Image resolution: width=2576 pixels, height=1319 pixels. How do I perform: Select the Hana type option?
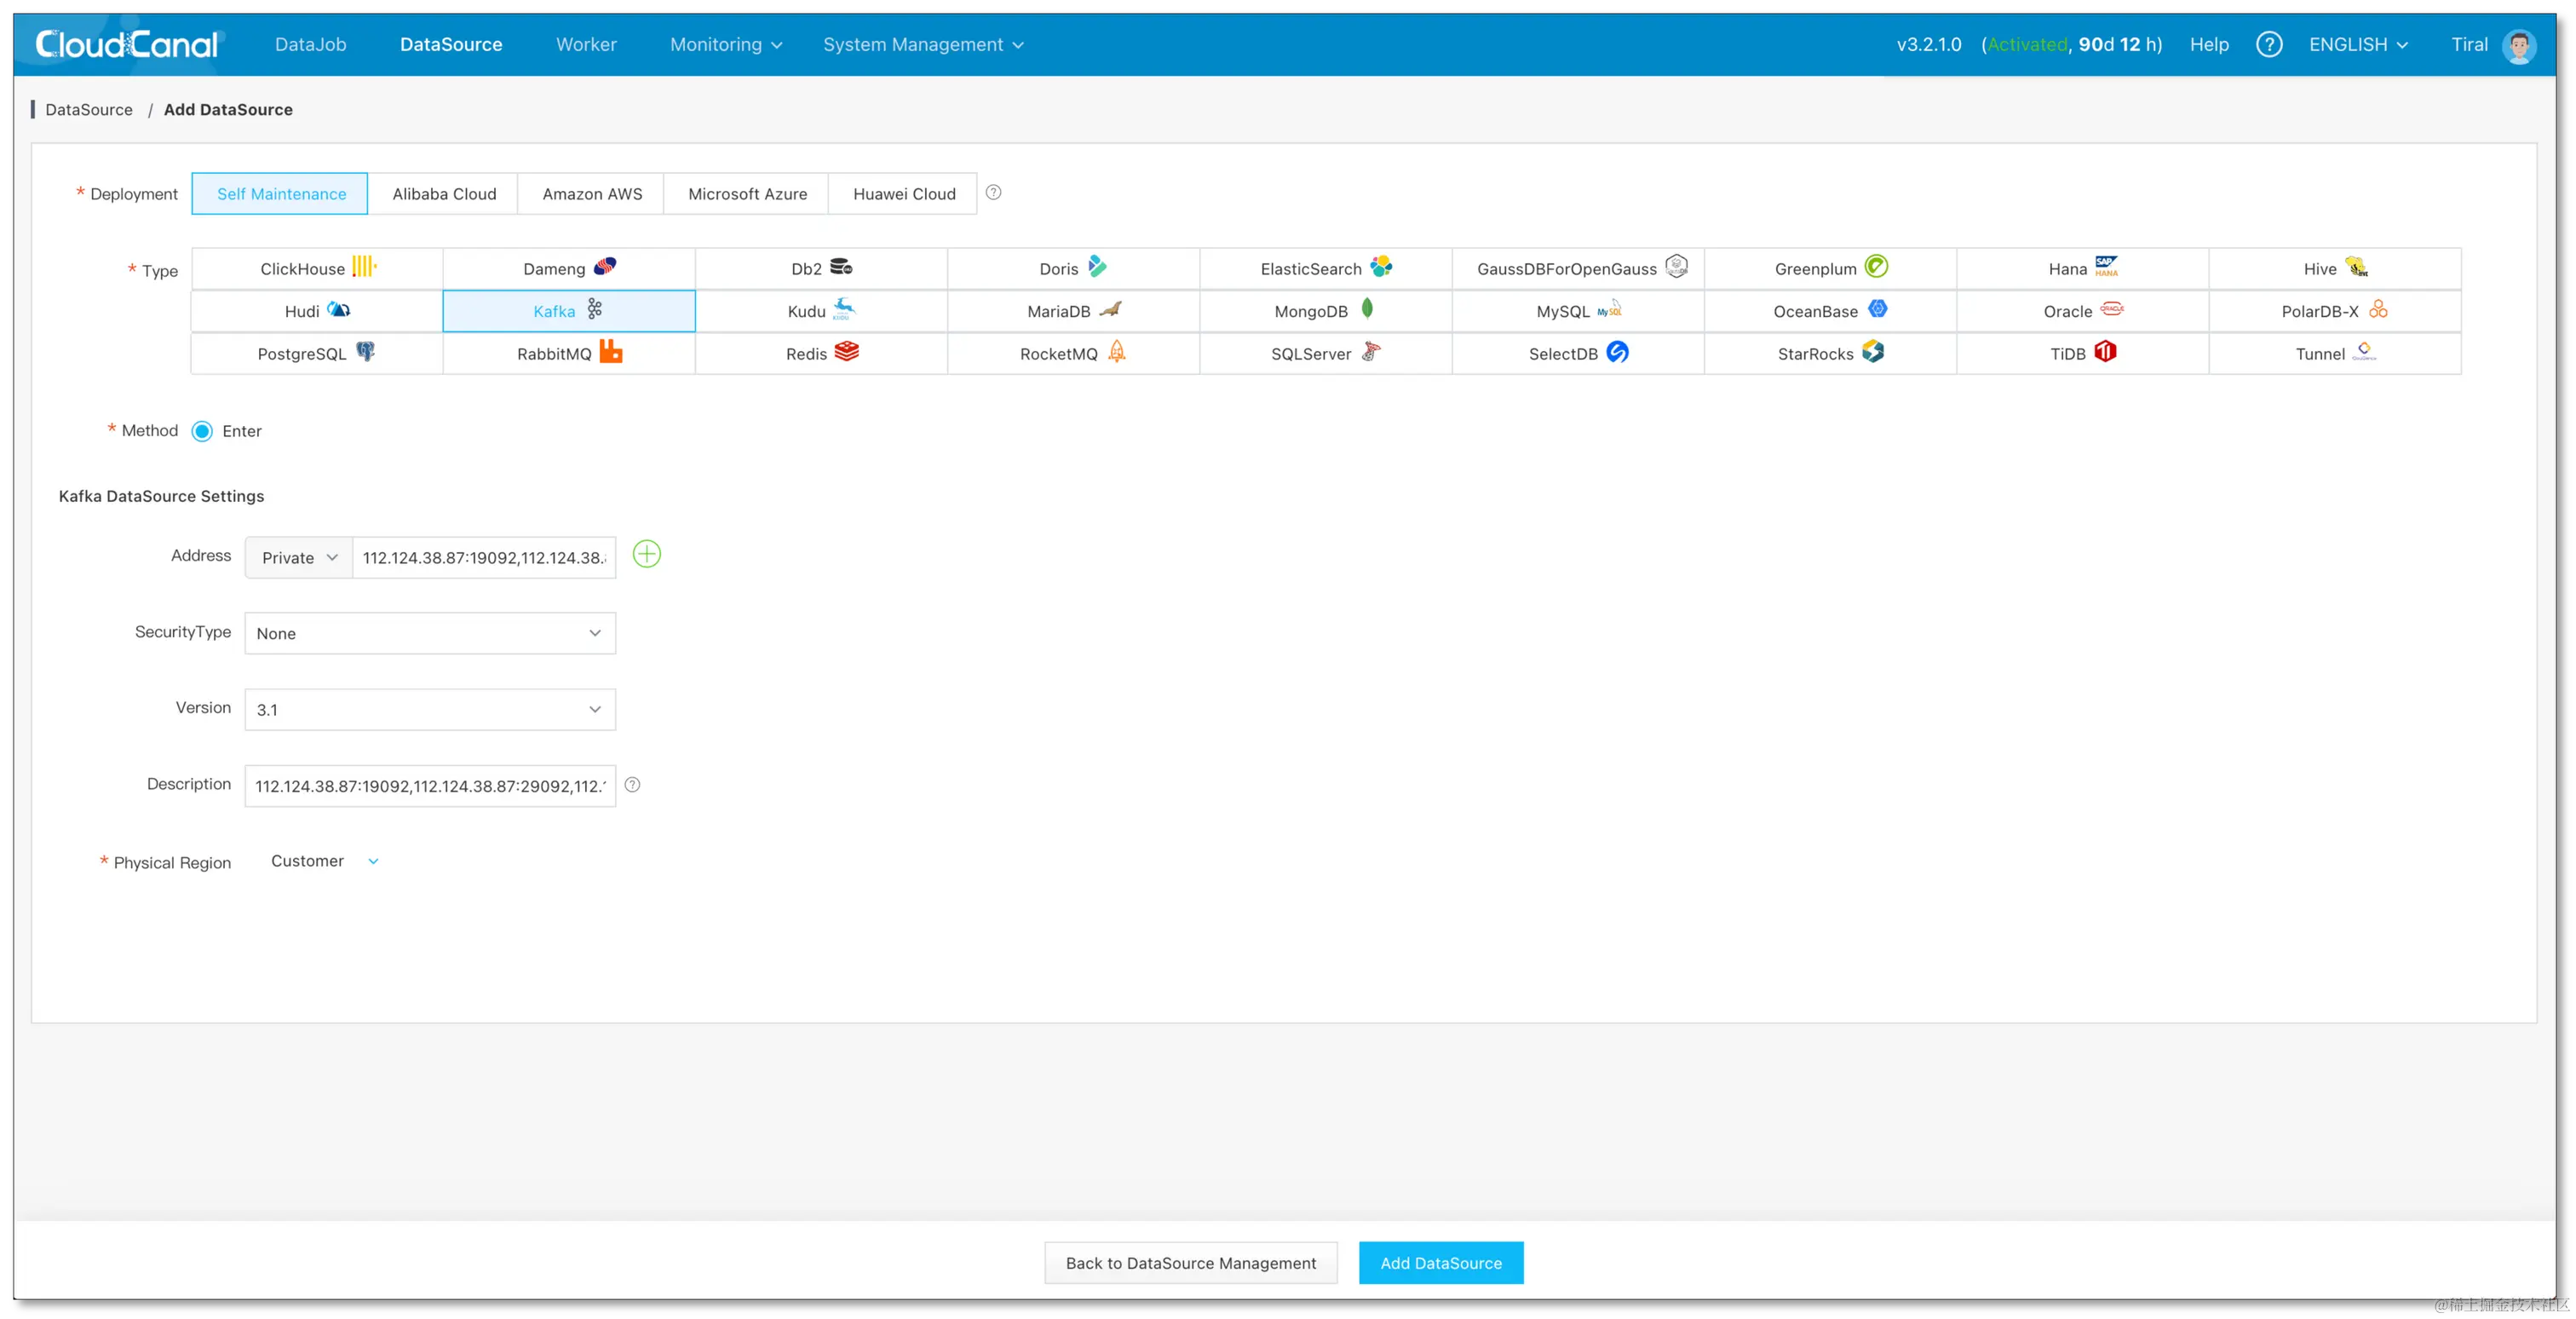2082,268
